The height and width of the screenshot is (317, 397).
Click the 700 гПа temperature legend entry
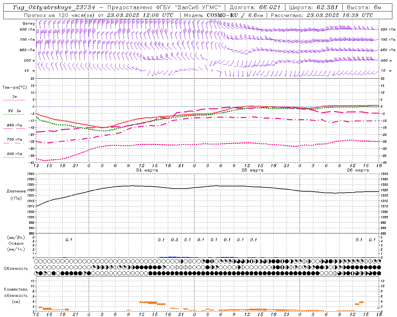(15, 140)
